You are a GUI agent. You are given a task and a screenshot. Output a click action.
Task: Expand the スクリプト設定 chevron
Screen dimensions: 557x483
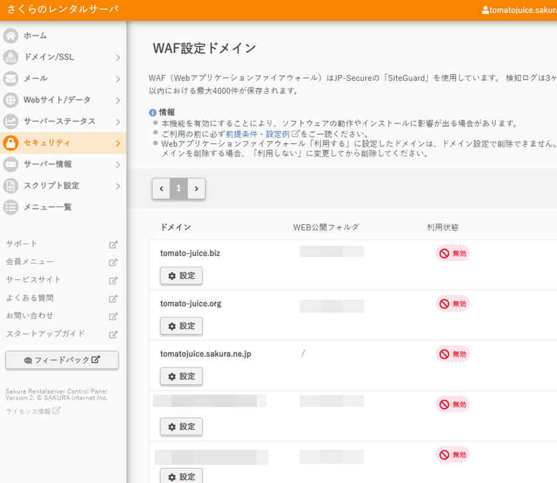pos(118,186)
